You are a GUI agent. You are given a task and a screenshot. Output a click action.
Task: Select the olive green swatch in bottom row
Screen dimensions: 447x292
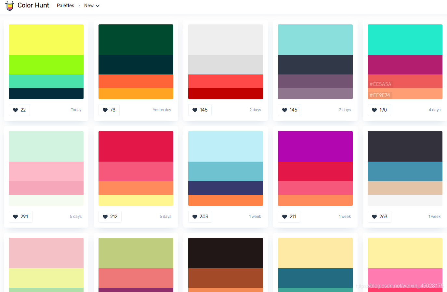(x=136, y=253)
